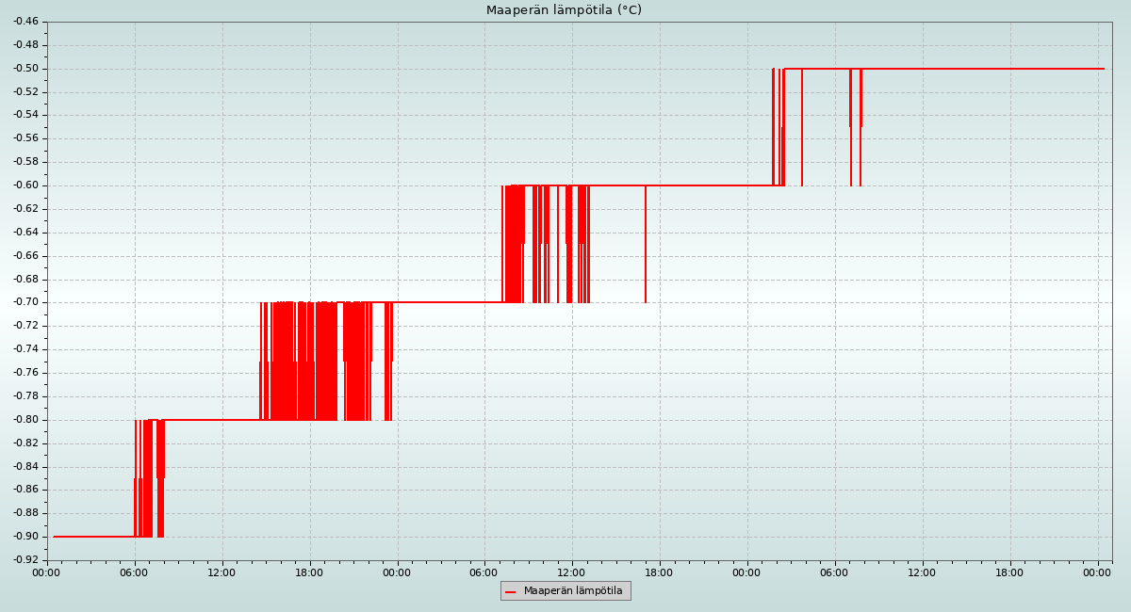This screenshot has width=1131, height=612.
Task: Select the leftmost 12:00 x-axis label
Action: (x=221, y=572)
